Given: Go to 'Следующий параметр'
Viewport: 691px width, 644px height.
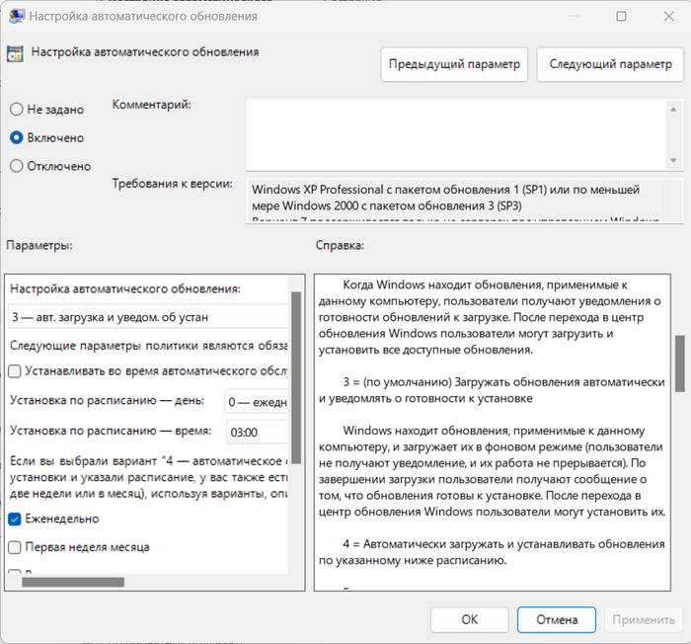Looking at the screenshot, I should tap(610, 64).
